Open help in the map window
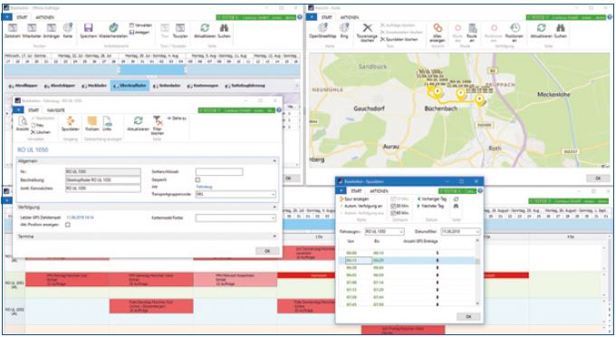 click(609, 17)
